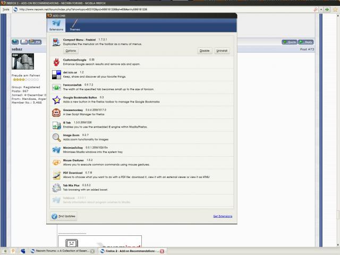Click the PM button for sebaz
This screenshot has height=255, width=340.
(x=35, y=42)
